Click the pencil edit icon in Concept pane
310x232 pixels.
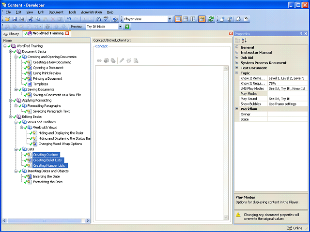[122, 60]
